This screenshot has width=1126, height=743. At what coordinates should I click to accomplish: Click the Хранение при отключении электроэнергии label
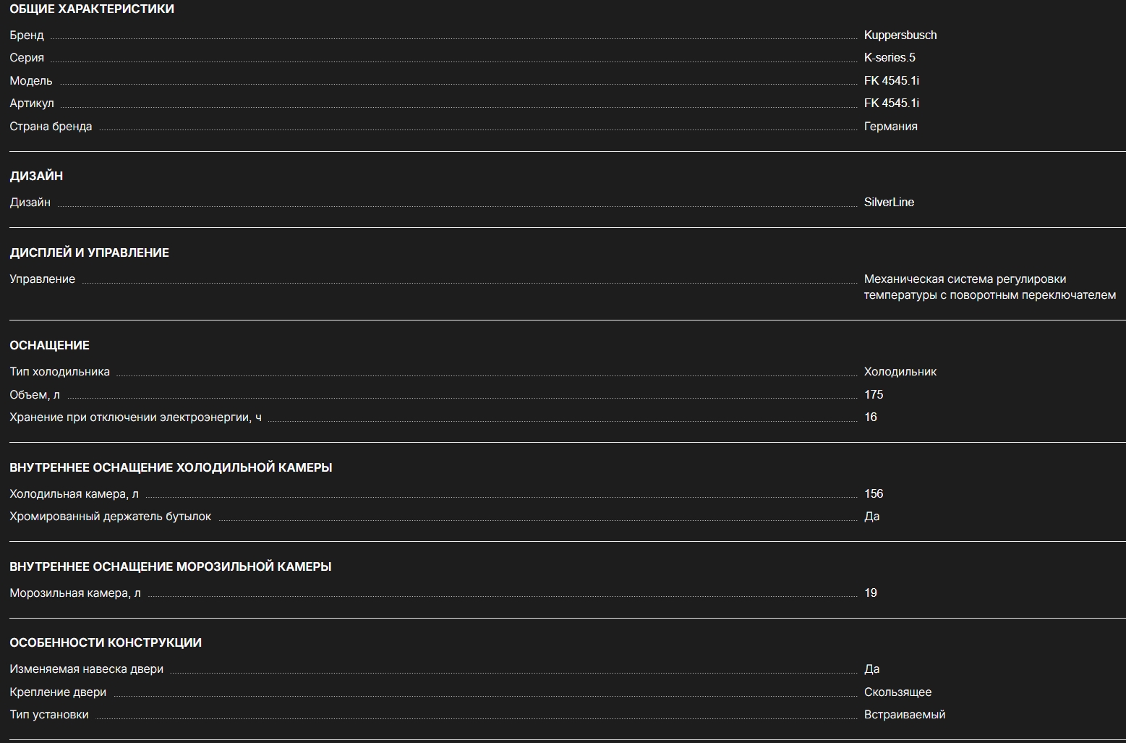coord(135,417)
